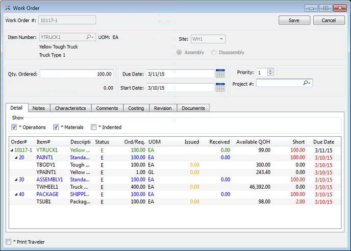Image resolution: width=351 pixels, height=251 pixels.
Task: Collapse the 10117-1 work order tree node
Action: [12, 150]
